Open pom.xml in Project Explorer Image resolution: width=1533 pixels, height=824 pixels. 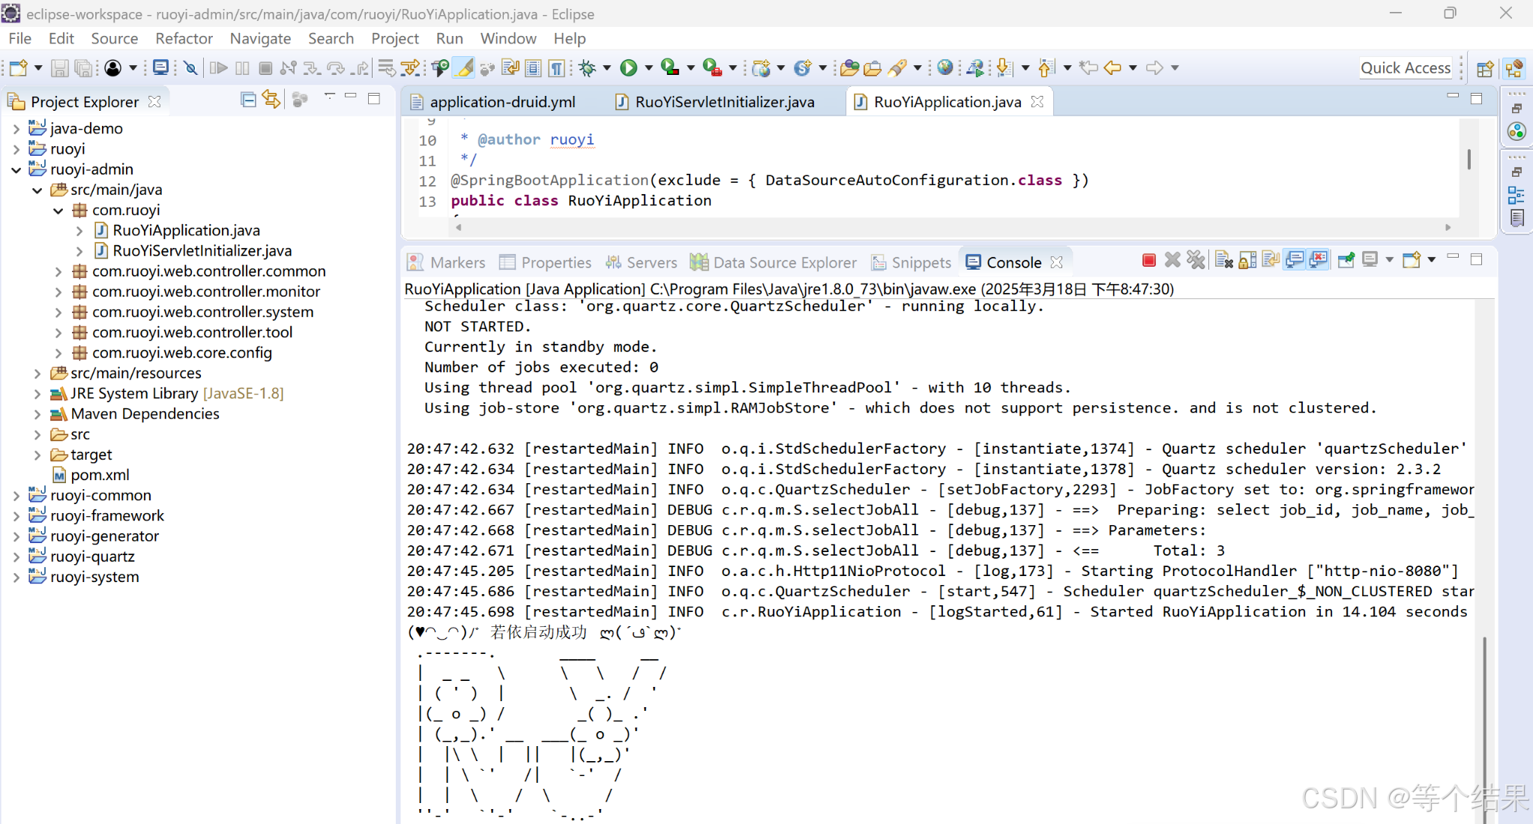tap(99, 475)
